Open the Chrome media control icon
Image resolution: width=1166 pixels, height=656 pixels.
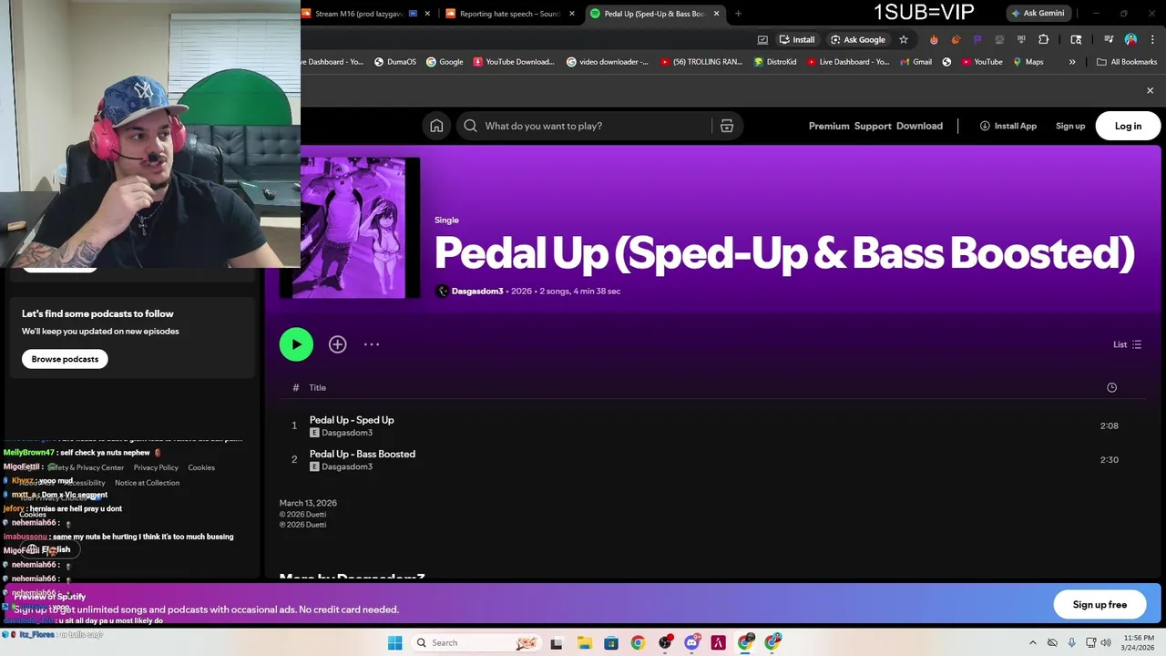pos(1109,39)
